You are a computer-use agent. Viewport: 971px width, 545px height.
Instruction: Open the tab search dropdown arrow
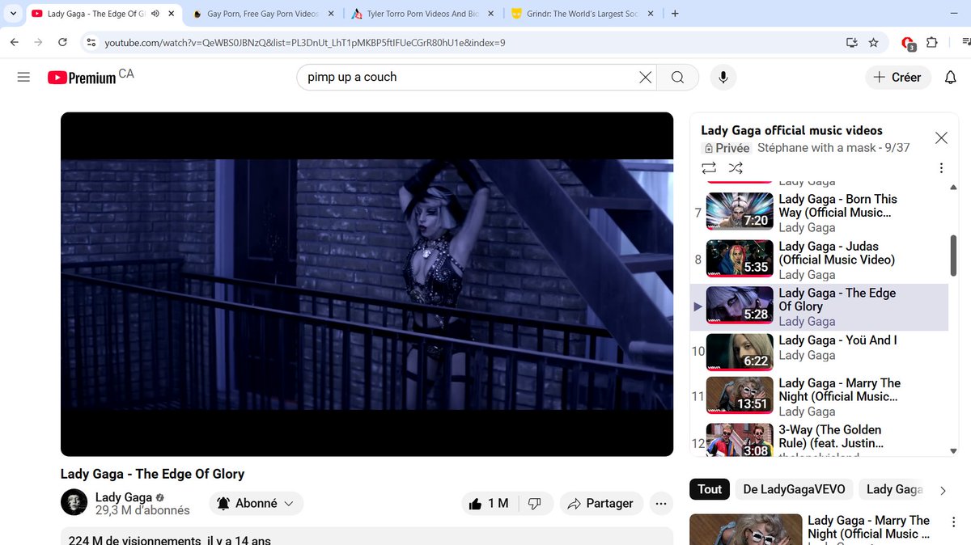click(x=12, y=14)
